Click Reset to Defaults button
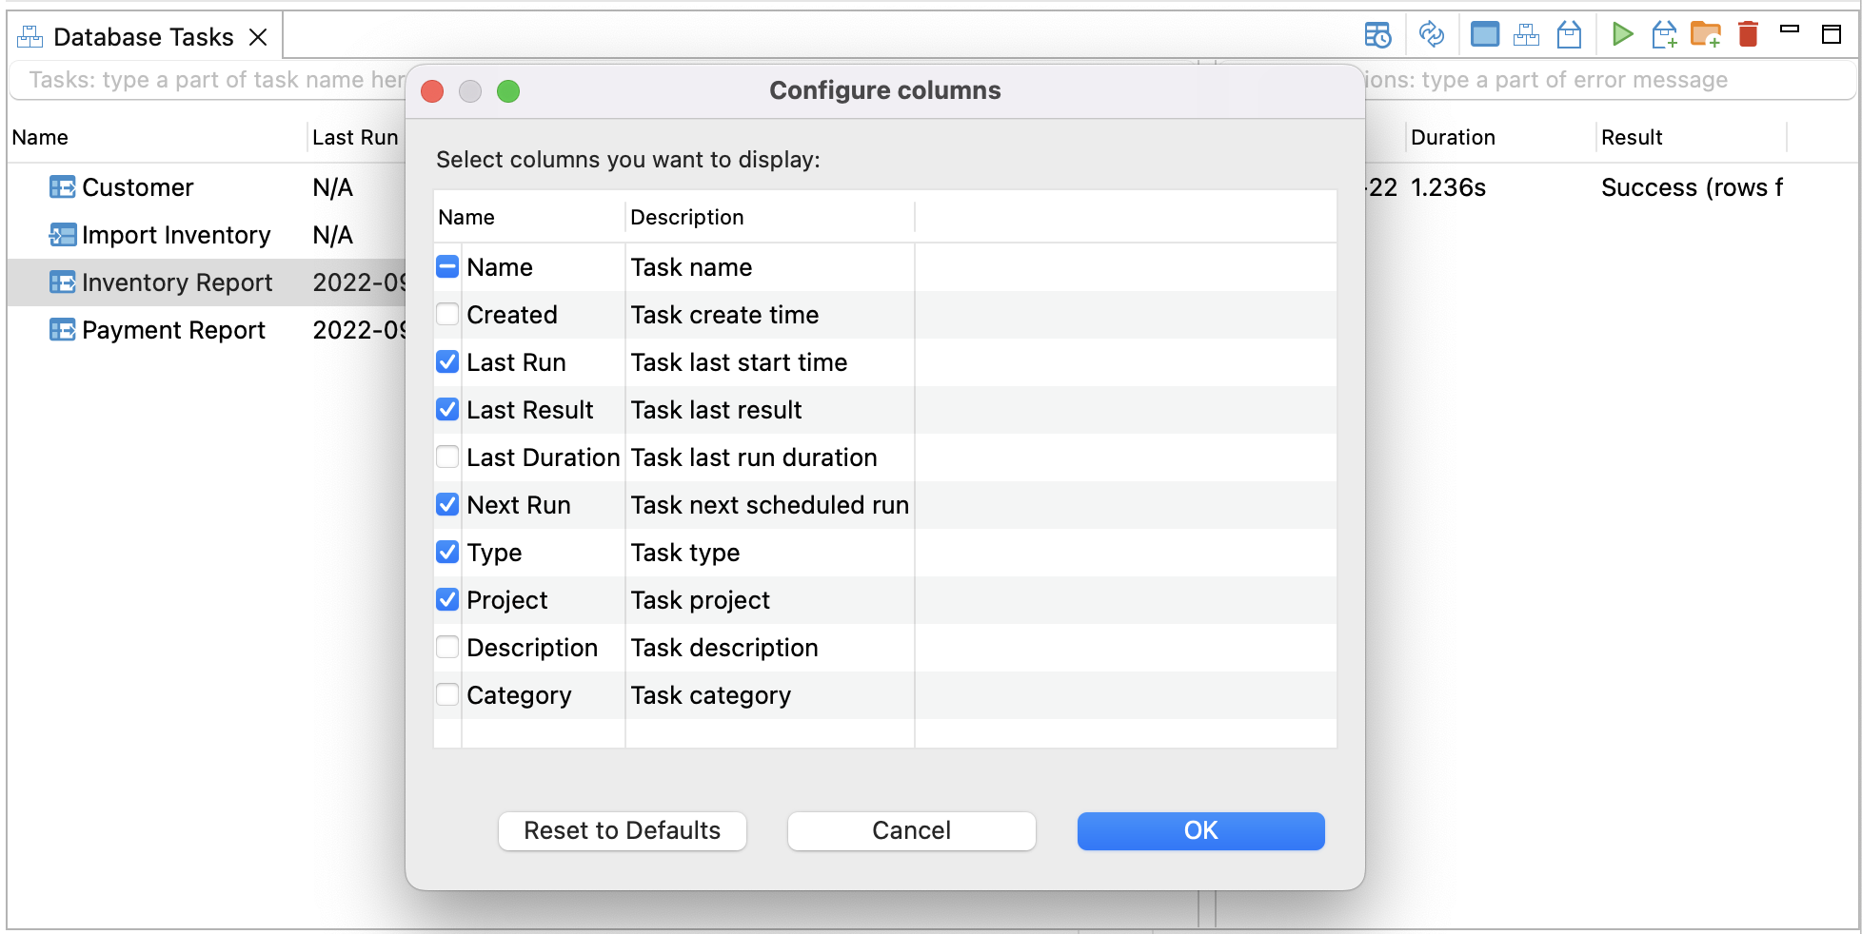The image size is (1862, 934). point(622,830)
